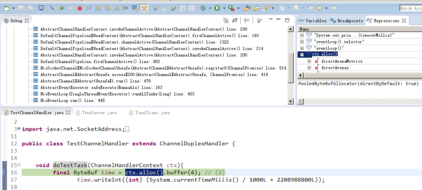Select stack frame NioEventLoop.run() line: 445
Viewport: 422px width, 190px height.
click(x=72, y=100)
